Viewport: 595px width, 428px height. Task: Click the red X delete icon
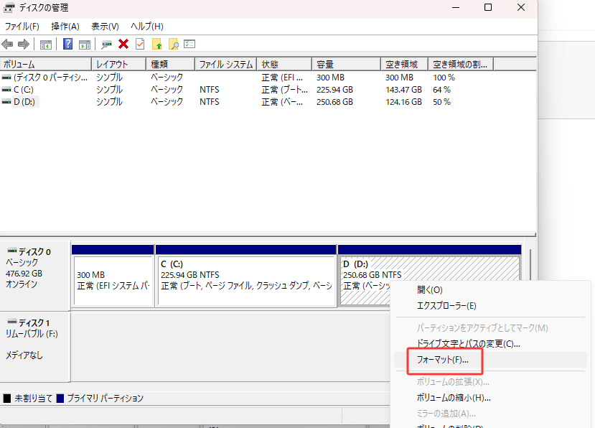pyautogui.click(x=123, y=44)
